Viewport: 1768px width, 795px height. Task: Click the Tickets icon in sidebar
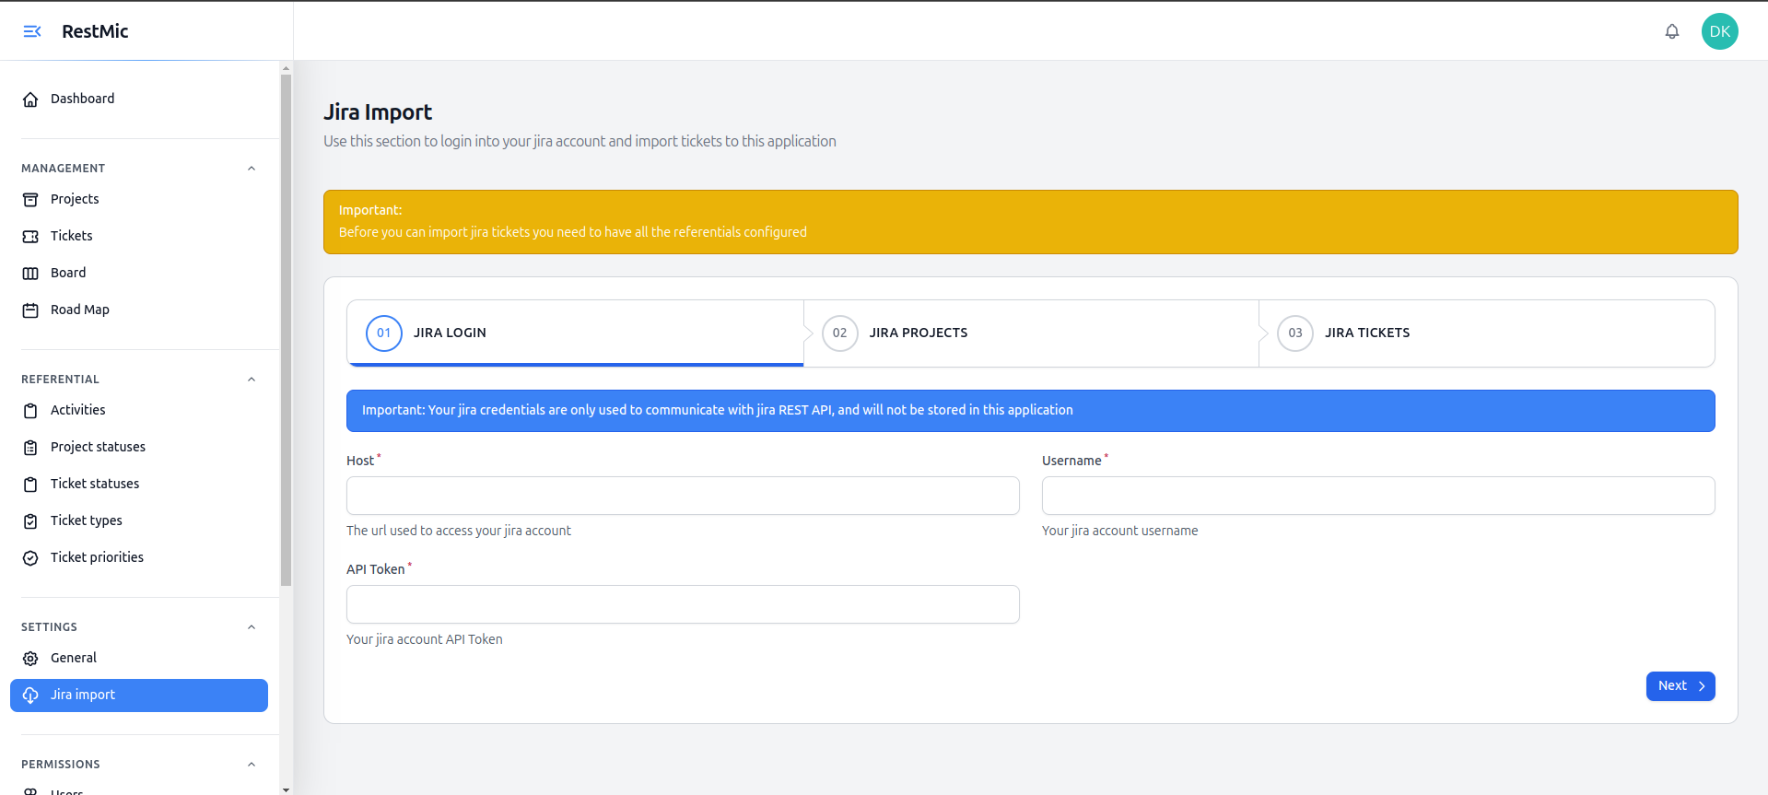pyautogui.click(x=30, y=237)
